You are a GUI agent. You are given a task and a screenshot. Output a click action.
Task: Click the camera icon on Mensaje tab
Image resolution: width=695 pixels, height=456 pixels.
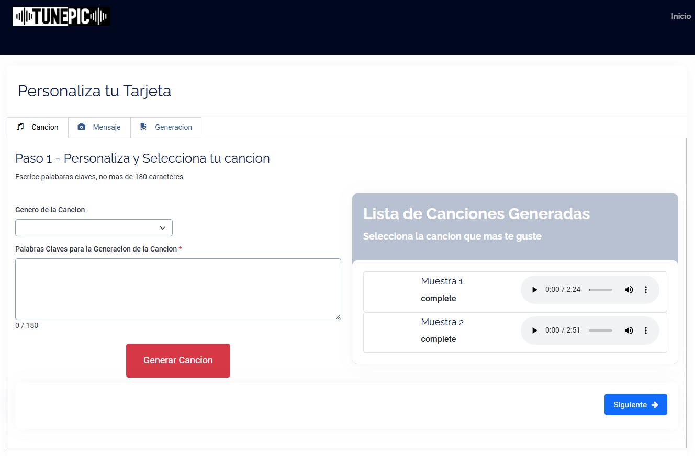82,127
